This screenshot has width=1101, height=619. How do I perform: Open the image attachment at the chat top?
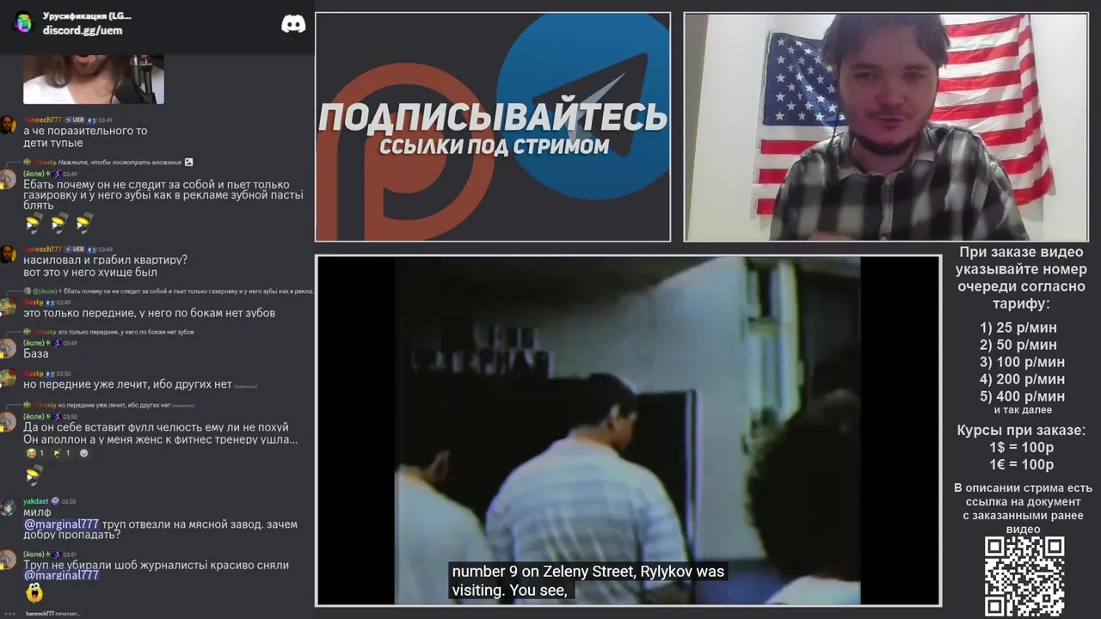click(x=94, y=80)
